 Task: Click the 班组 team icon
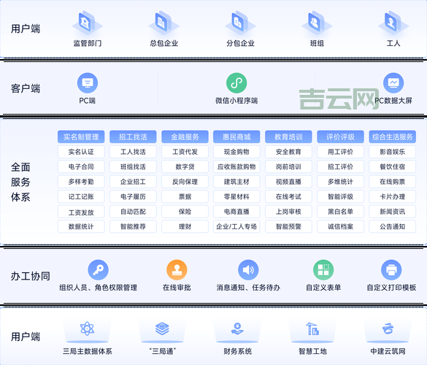tap(317, 23)
